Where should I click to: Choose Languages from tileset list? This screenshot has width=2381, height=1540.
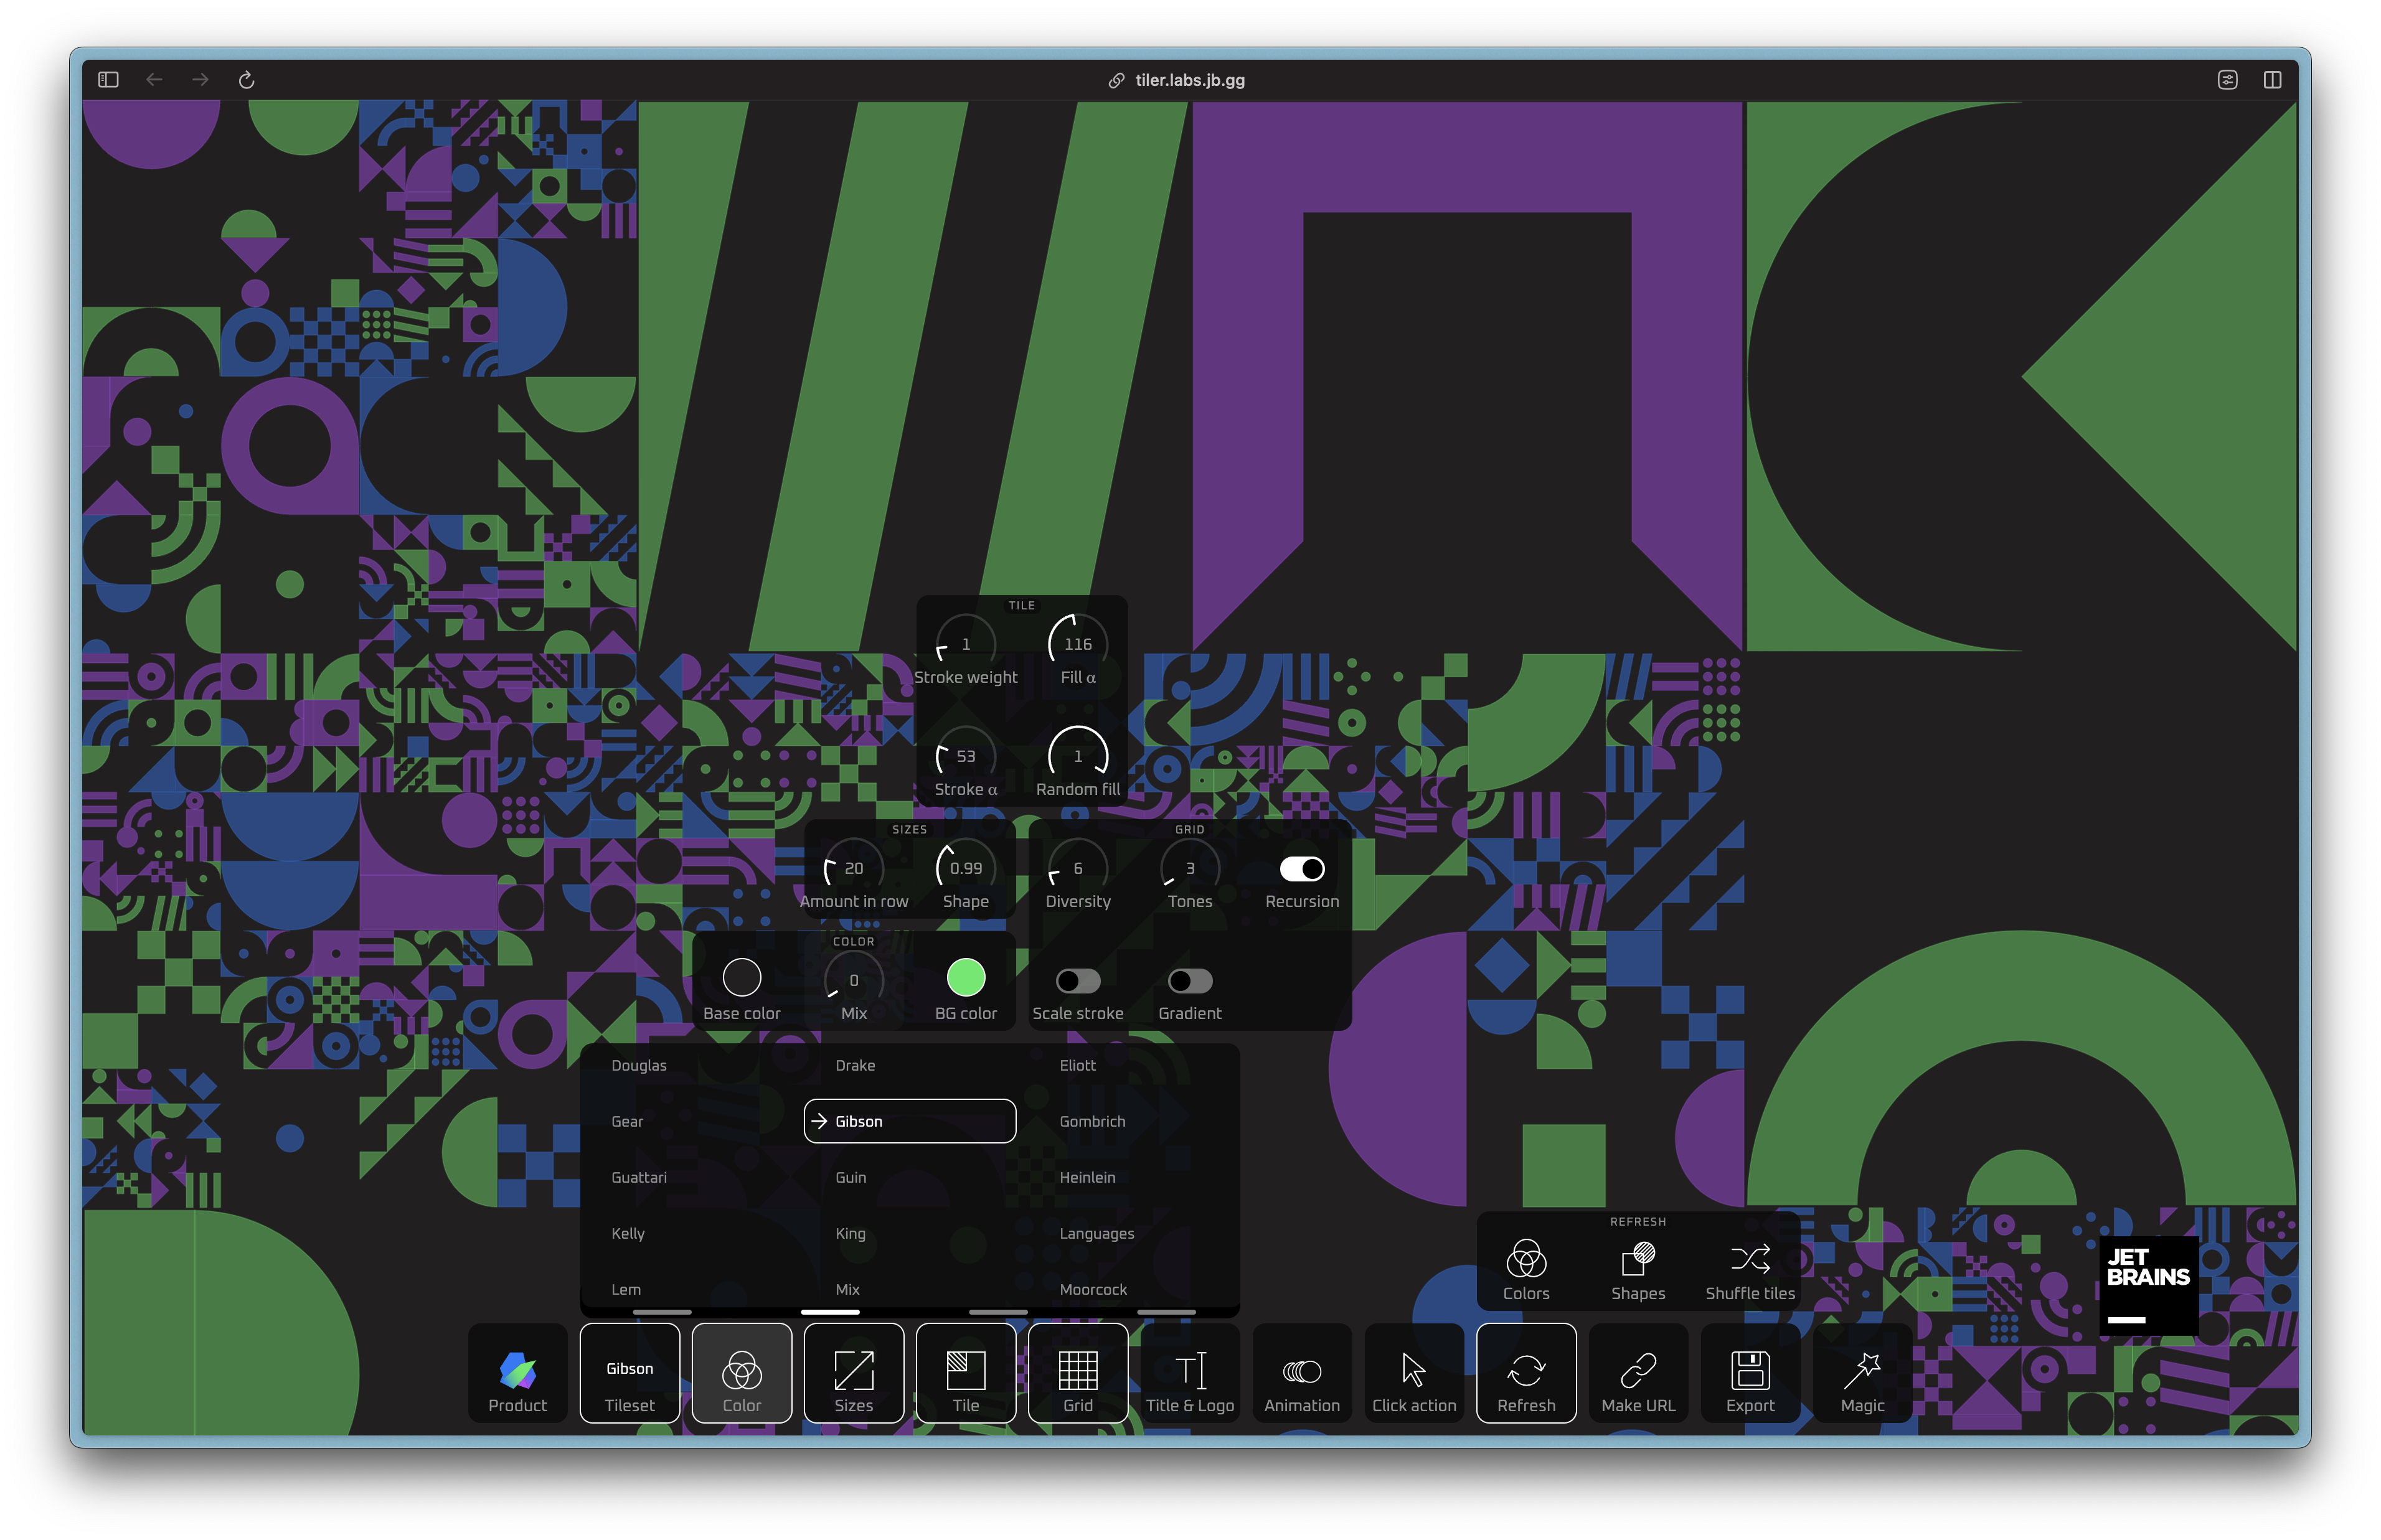click(x=1096, y=1233)
